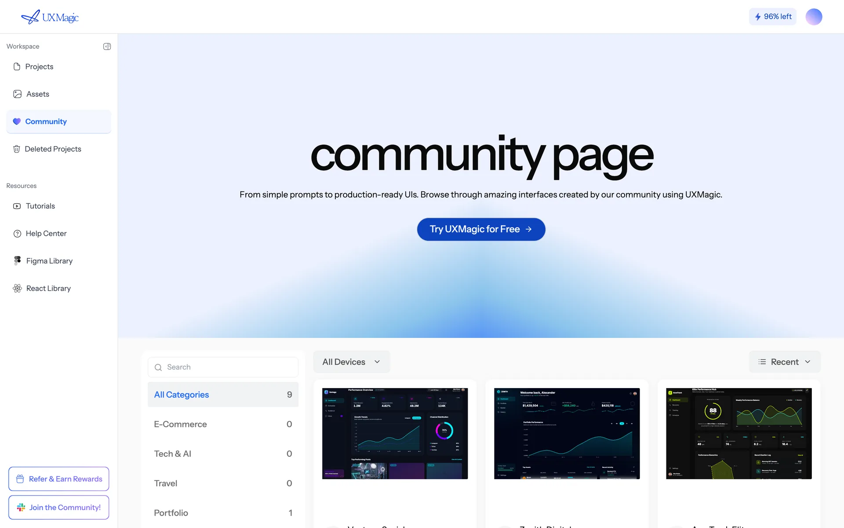844x528 pixels.
Task: Click the Assets image icon
Action: click(17, 94)
